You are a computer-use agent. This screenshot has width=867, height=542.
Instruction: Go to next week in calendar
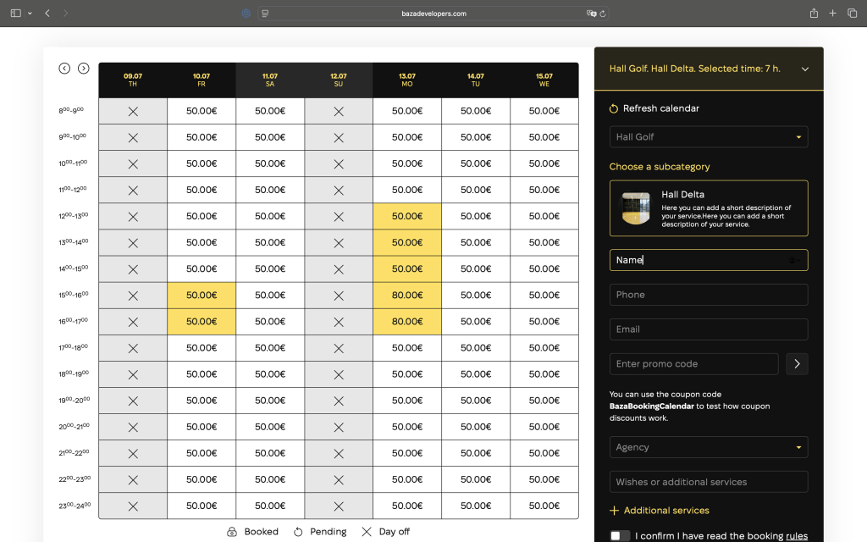84,68
